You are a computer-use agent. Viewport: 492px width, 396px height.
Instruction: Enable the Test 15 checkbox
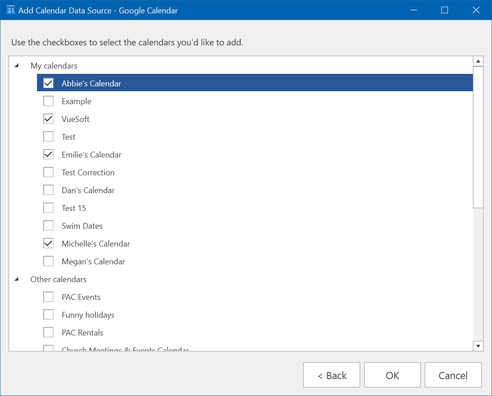tap(49, 208)
